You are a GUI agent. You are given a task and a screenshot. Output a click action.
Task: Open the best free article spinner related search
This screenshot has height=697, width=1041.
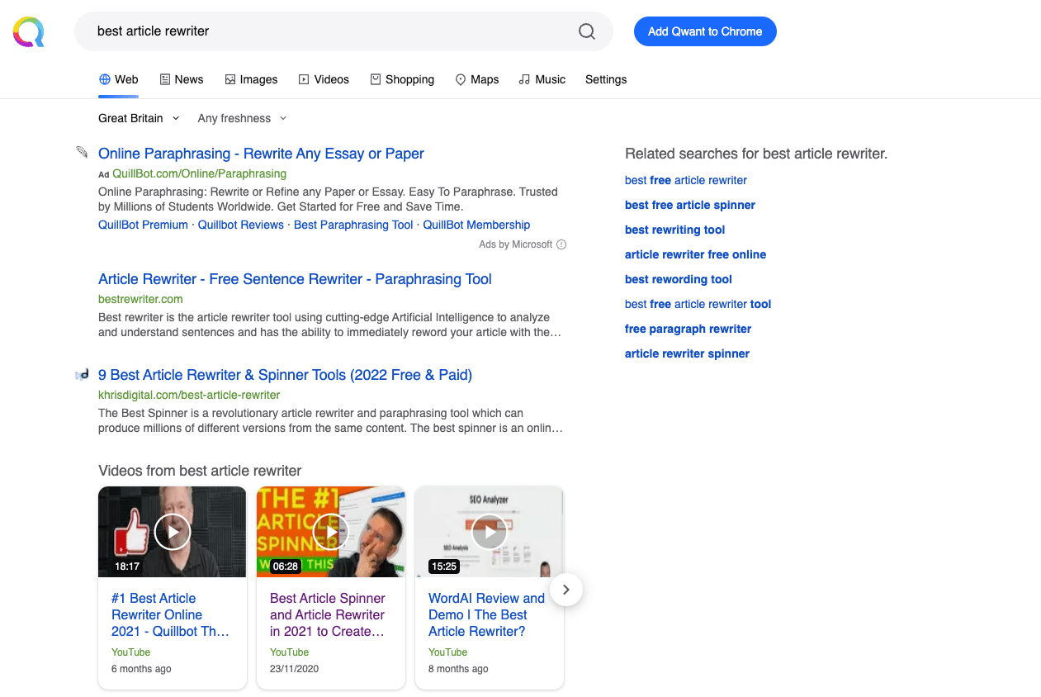pos(689,205)
